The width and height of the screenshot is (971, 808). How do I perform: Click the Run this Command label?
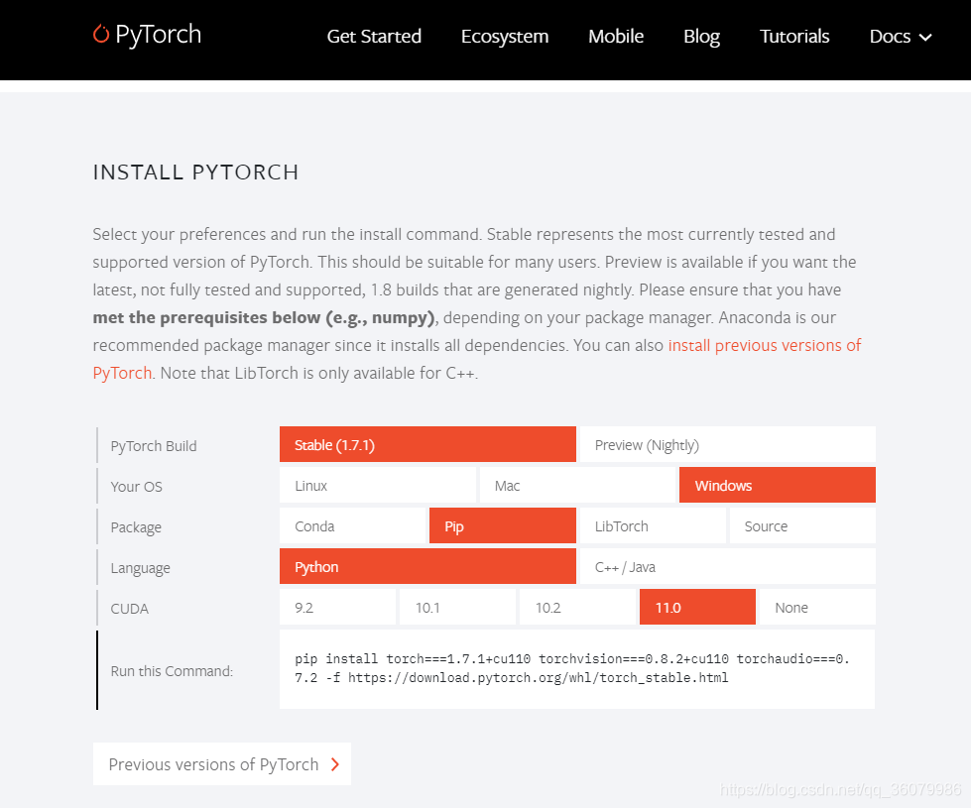[172, 671]
